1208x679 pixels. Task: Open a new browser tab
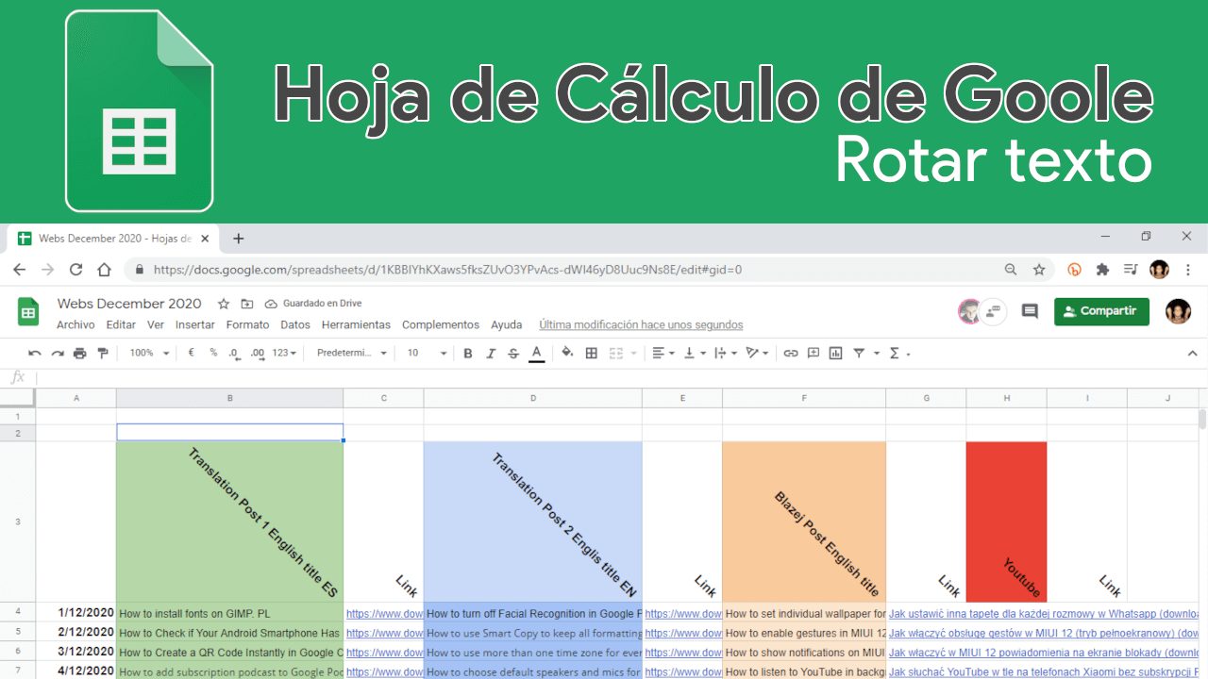(x=239, y=239)
